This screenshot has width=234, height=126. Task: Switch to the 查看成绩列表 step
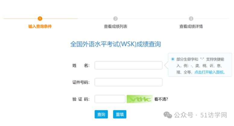[x=115, y=26]
